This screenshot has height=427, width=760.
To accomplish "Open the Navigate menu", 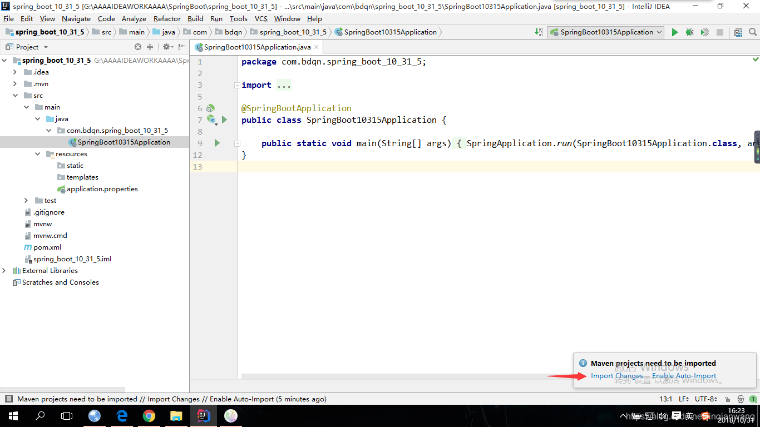I will [76, 18].
